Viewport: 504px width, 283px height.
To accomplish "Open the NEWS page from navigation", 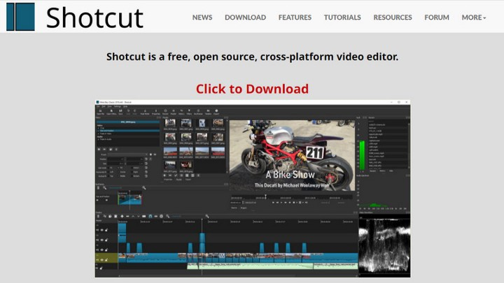I will pyautogui.click(x=202, y=17).
